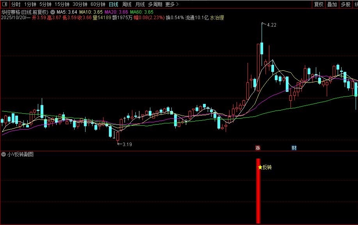Click the 叠加 overlay button
358x225 pixels.
pos(332,4)
